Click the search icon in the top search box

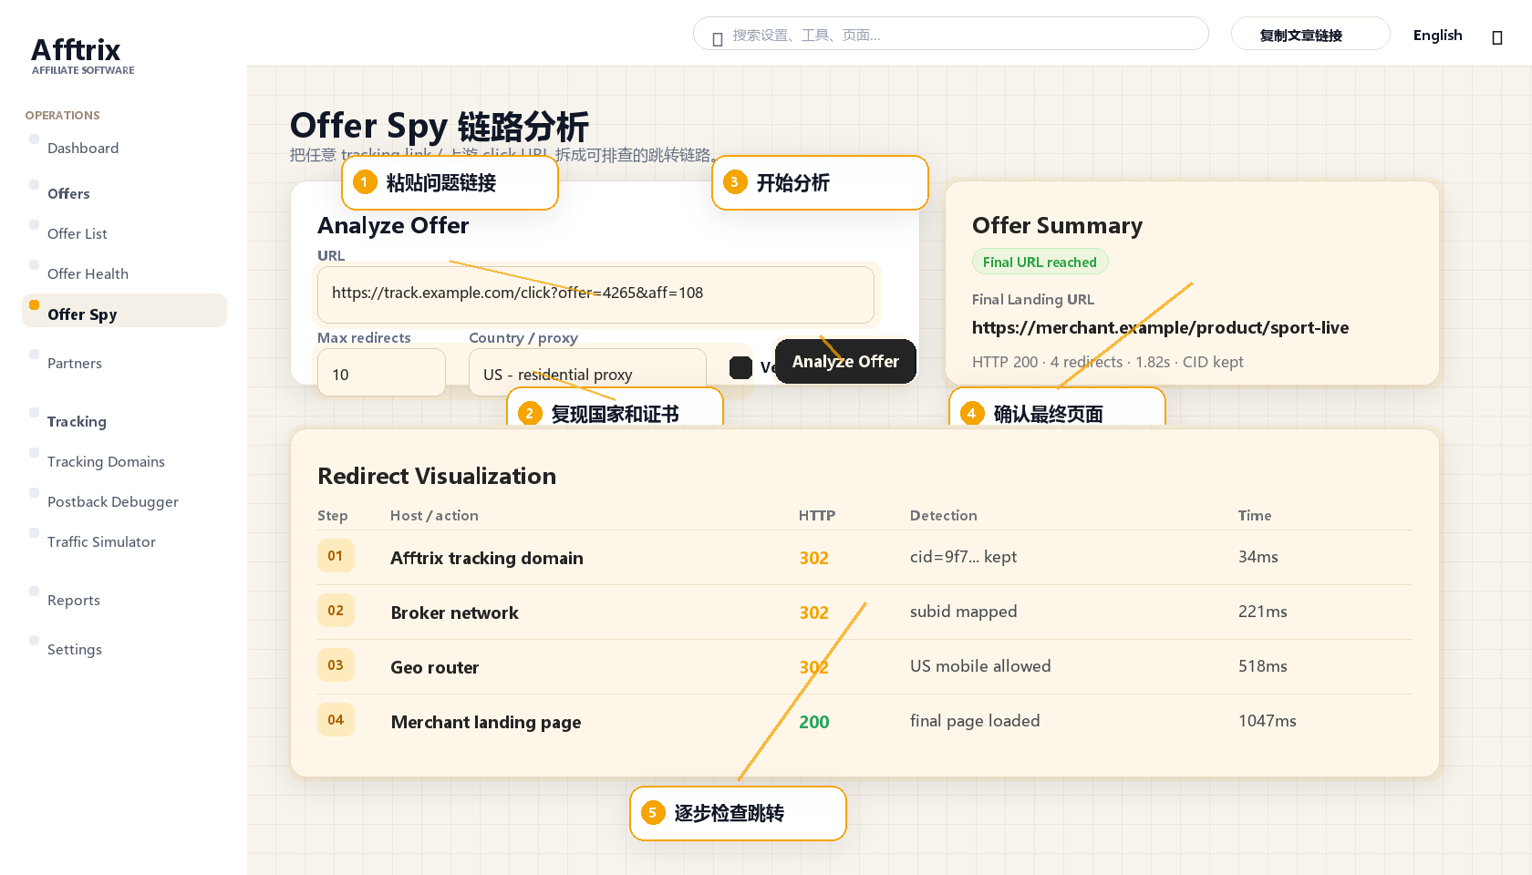coord(718,37)
